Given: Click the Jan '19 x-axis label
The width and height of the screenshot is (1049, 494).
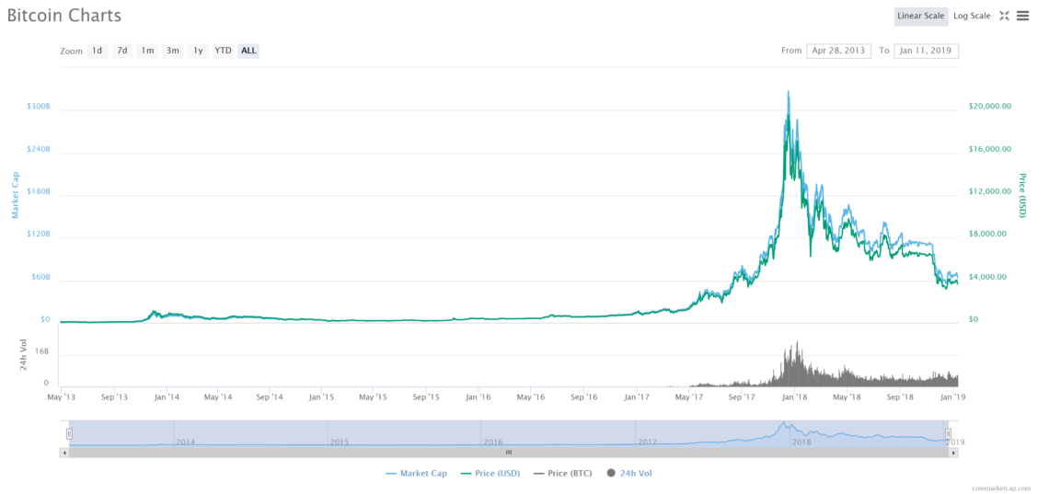Looking at the screenshot, I should pyautogui.click(x=952, y=397).
